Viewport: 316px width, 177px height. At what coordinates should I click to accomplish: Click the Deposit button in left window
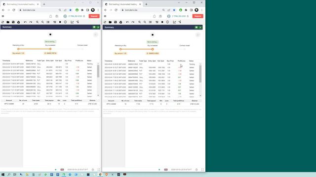click(x=94, y=16)
